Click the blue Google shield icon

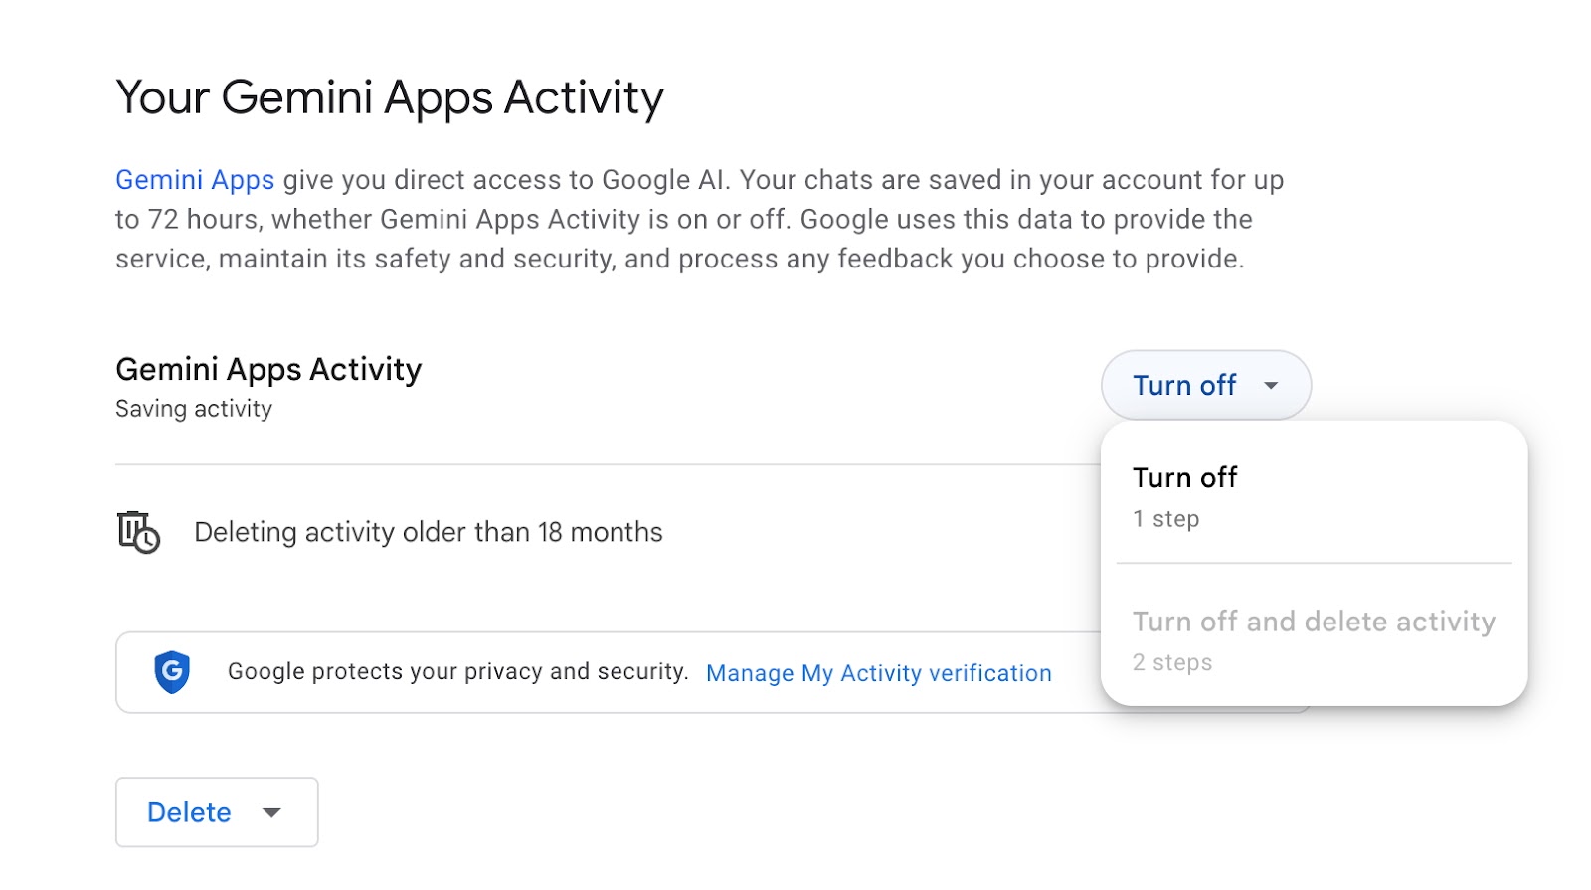click(172, 672)
